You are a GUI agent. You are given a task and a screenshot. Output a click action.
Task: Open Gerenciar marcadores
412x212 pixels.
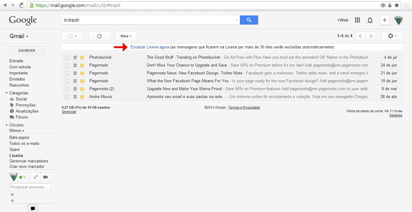29,161
